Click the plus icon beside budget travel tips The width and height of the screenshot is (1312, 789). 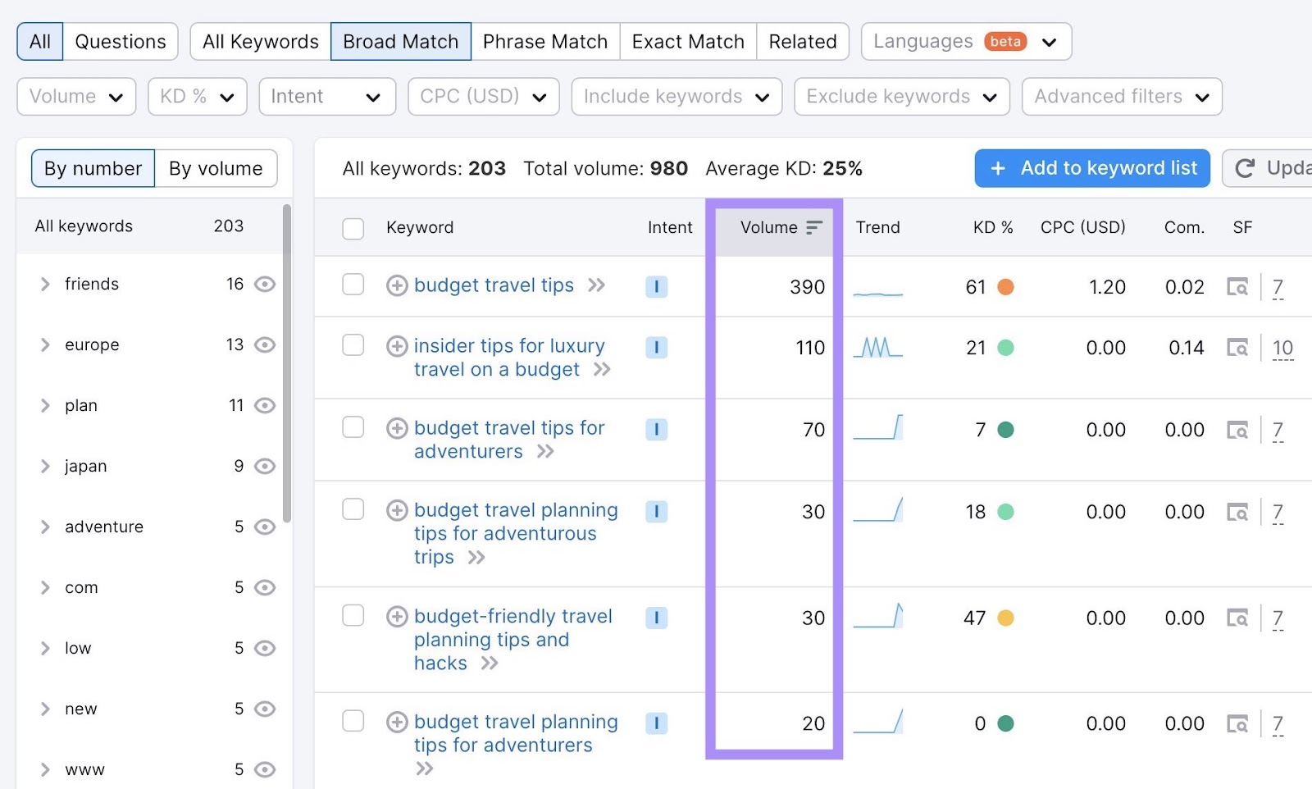(x=397, y=285)
